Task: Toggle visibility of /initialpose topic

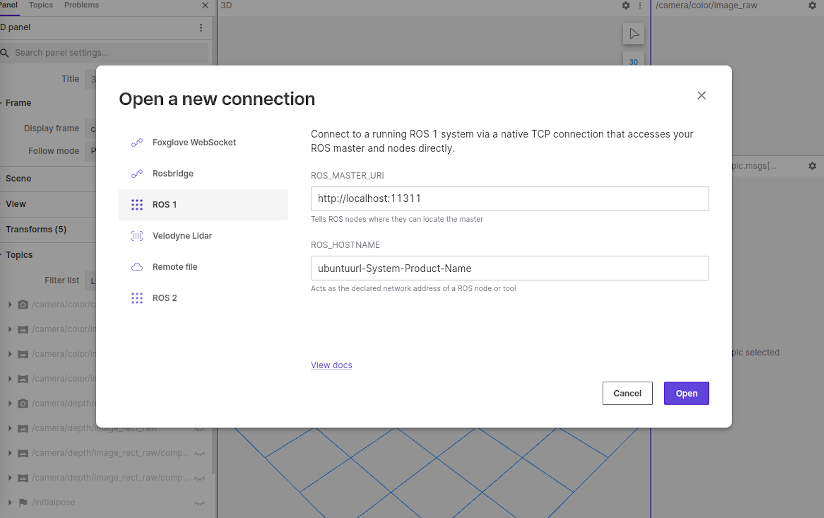Action: click(x=199, y=503)
